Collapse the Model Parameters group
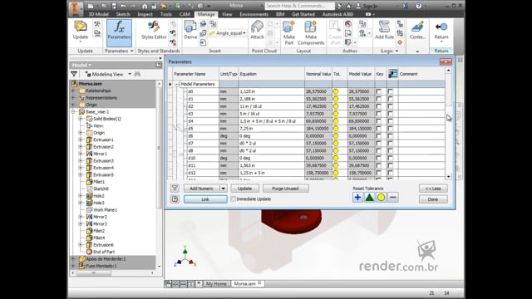This screenshot has width=532, height=299. tap(177, 84)
